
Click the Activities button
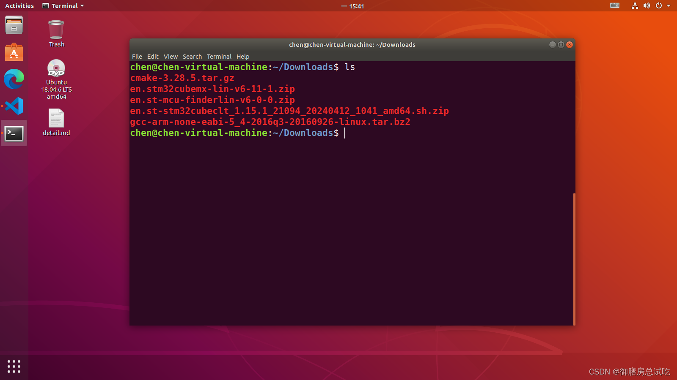(x=19, y=5)
